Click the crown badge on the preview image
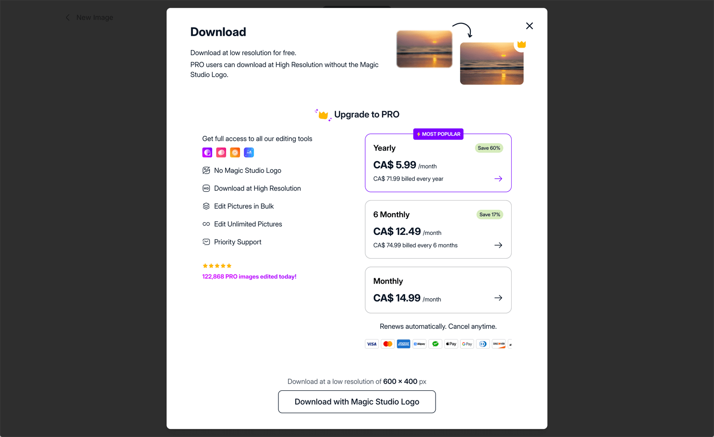 pyautogui.click(x=521, y=45)
